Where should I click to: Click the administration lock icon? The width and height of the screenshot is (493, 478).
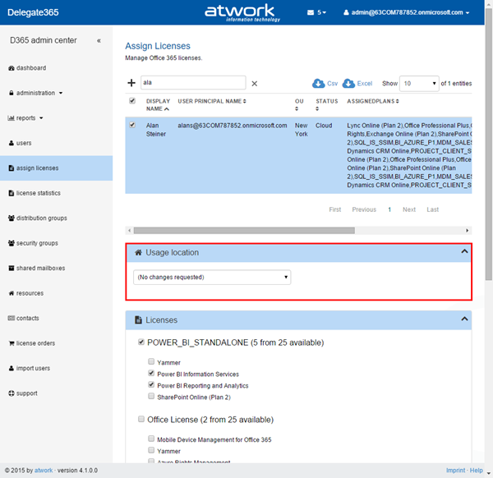[x=12, y=93]
